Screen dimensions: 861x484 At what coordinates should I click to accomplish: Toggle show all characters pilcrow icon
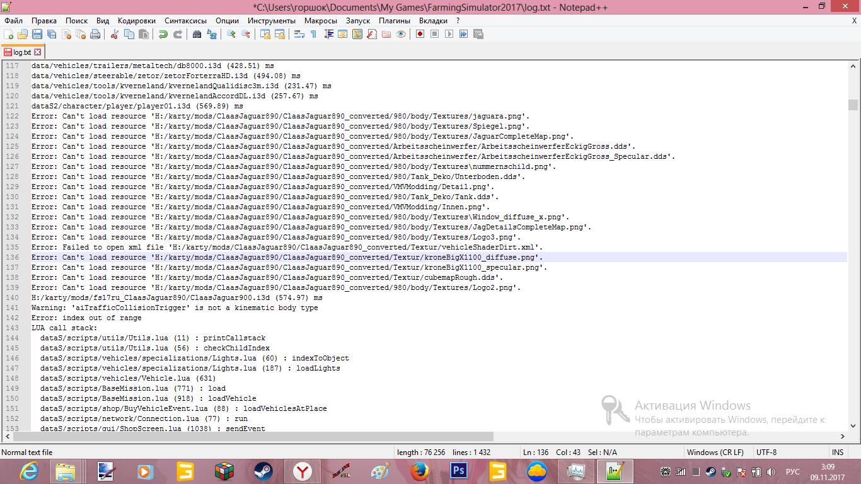click(x=313, y=34)
